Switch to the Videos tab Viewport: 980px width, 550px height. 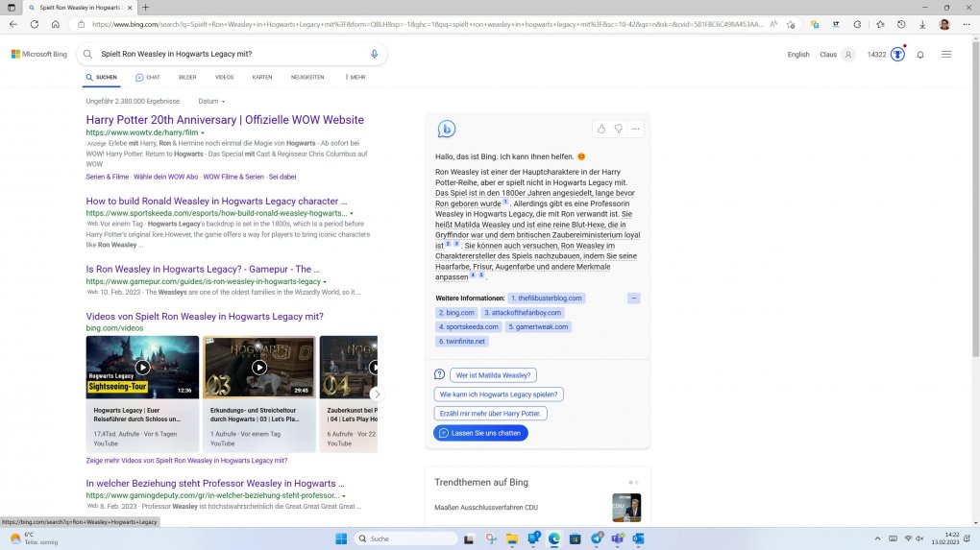[x=225, y=78]
